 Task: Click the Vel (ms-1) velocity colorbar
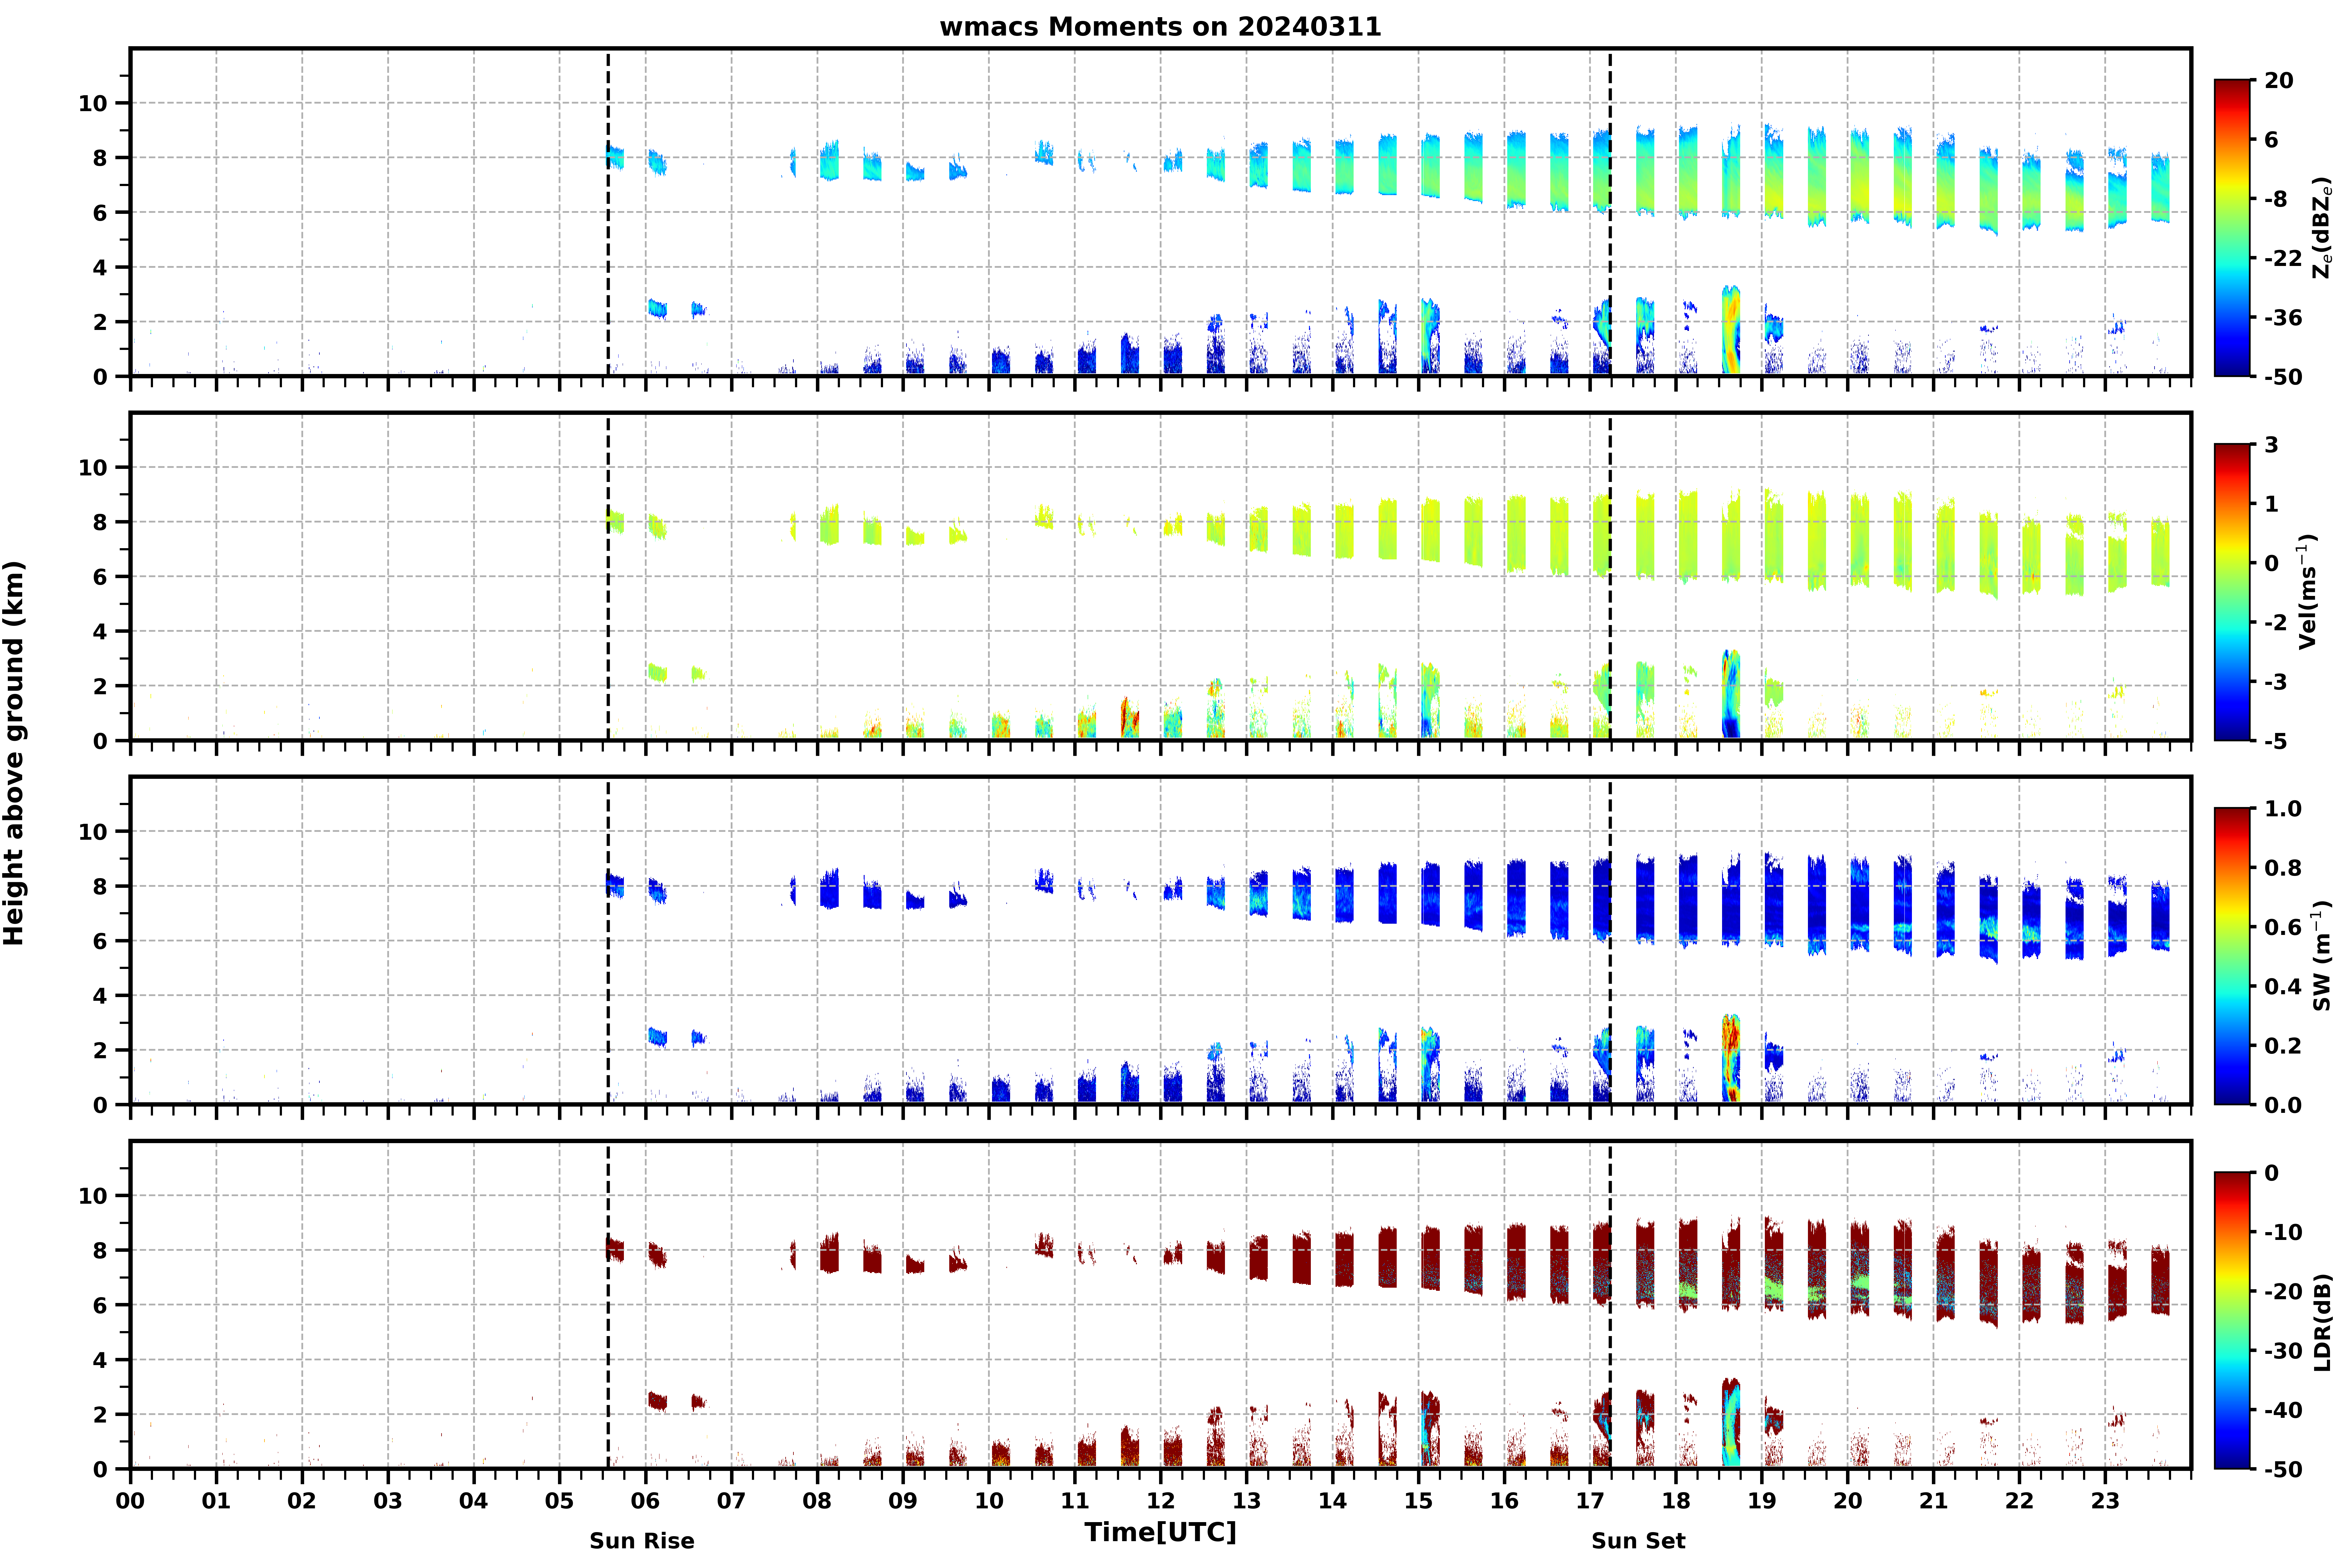point(2232,592)
